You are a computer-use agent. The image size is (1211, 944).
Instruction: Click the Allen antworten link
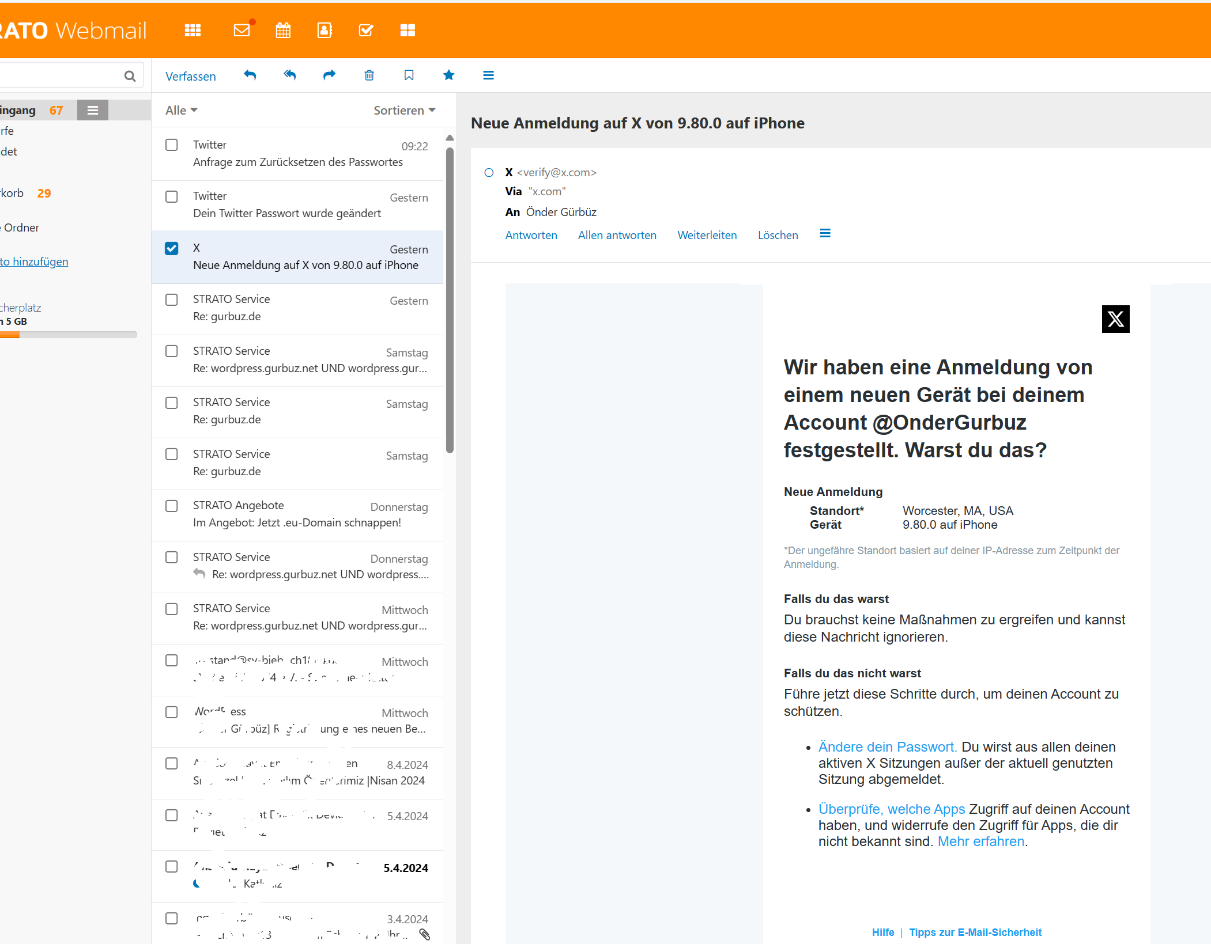617,235
